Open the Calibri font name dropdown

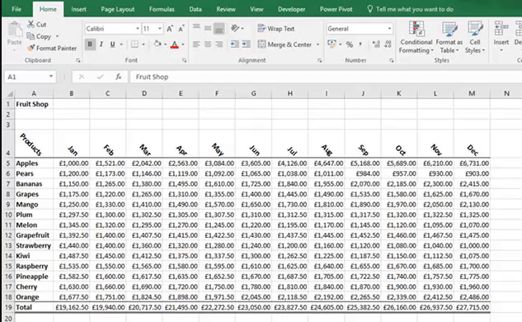(138, 29)
